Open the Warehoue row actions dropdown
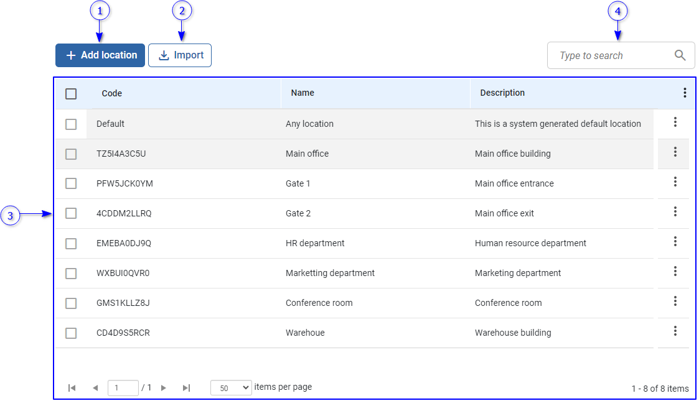Viewport: 699px width, 406px height. point(675,331)
